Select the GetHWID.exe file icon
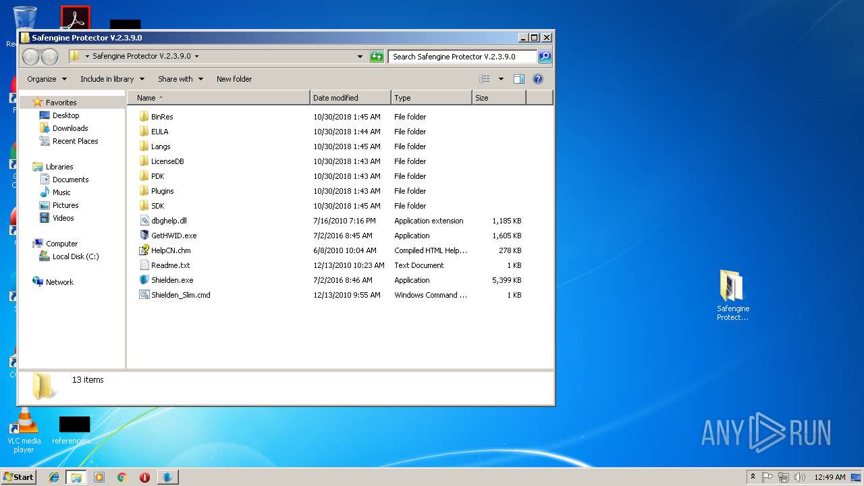Viewport: 864px width, 486px height. [x=144, y=236]
